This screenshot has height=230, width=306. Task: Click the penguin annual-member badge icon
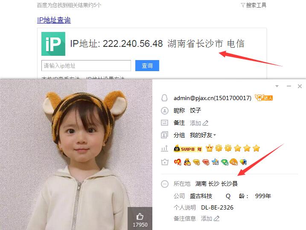tap(187, 162)
